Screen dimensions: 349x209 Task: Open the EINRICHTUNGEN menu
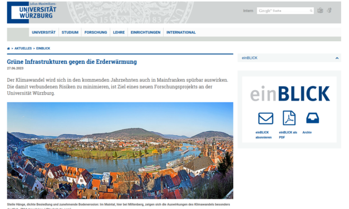[146, 32]
